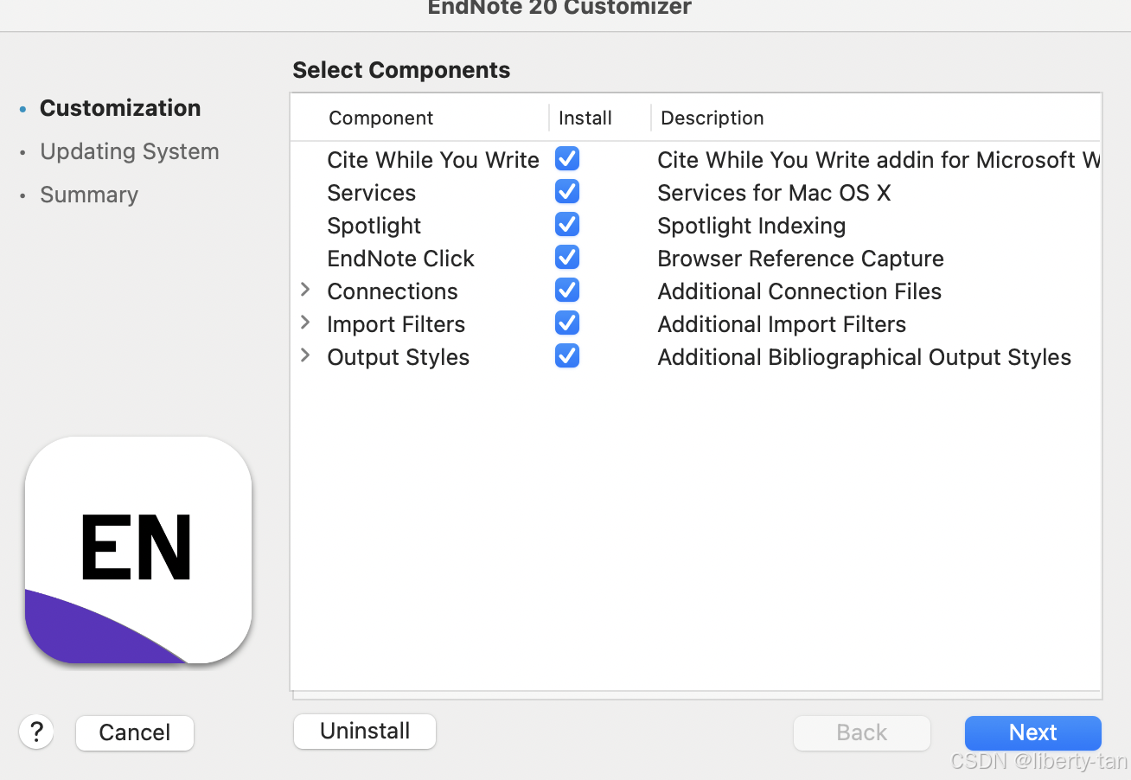
Task: Click the disabled Back button
Action: coord(861,732)
